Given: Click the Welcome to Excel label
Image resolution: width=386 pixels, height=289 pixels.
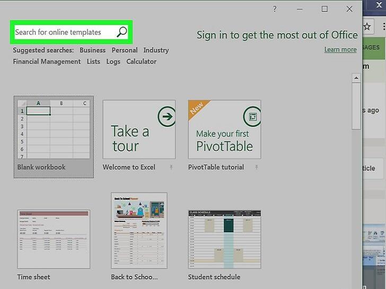Looking at the screenshot, I should pyautogui.click(x=129, y=167).
